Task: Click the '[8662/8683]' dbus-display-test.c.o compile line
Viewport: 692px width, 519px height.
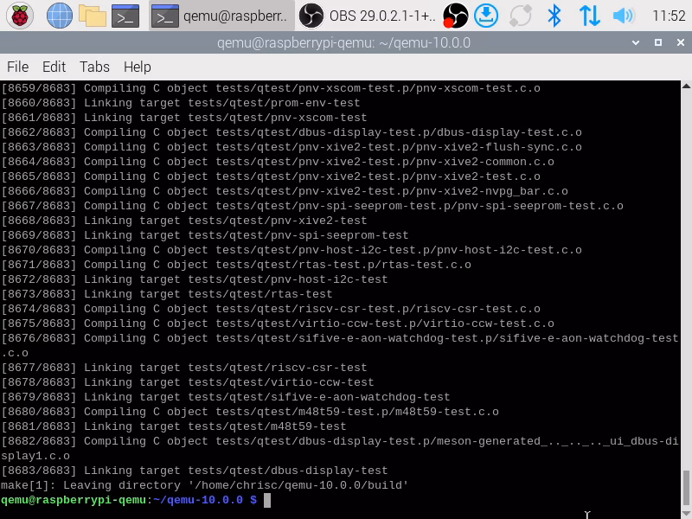Action: tap(292, 132)
